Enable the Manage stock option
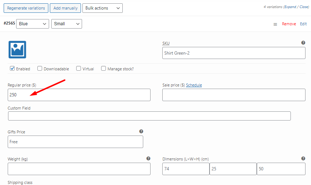Viewport: 311px width, 185px height. click(x=103, y=69)
